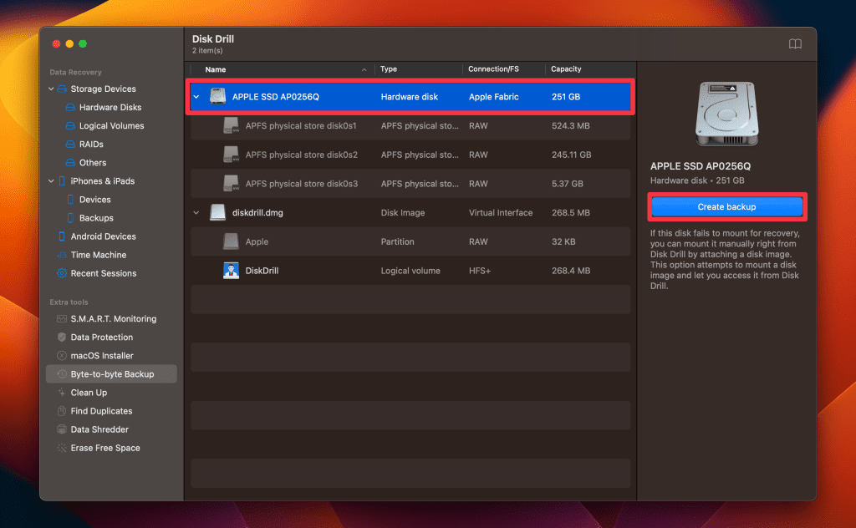Click the Backups phone icon in sidebar
856x528 pixels.
[70, 218]
